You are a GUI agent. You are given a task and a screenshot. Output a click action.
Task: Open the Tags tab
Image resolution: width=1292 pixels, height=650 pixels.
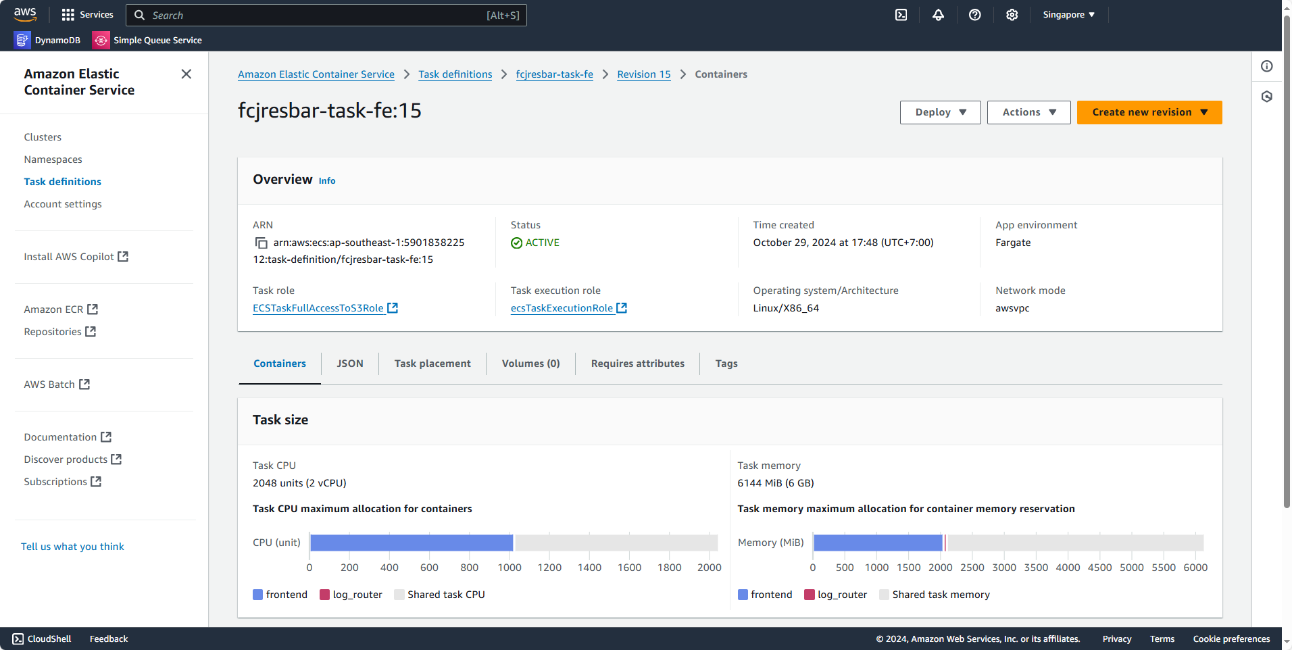726,364
